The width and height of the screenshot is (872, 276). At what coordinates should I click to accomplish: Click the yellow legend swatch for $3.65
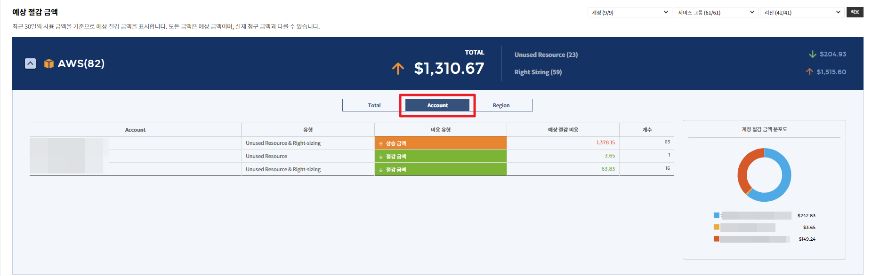tap(716, 227)
